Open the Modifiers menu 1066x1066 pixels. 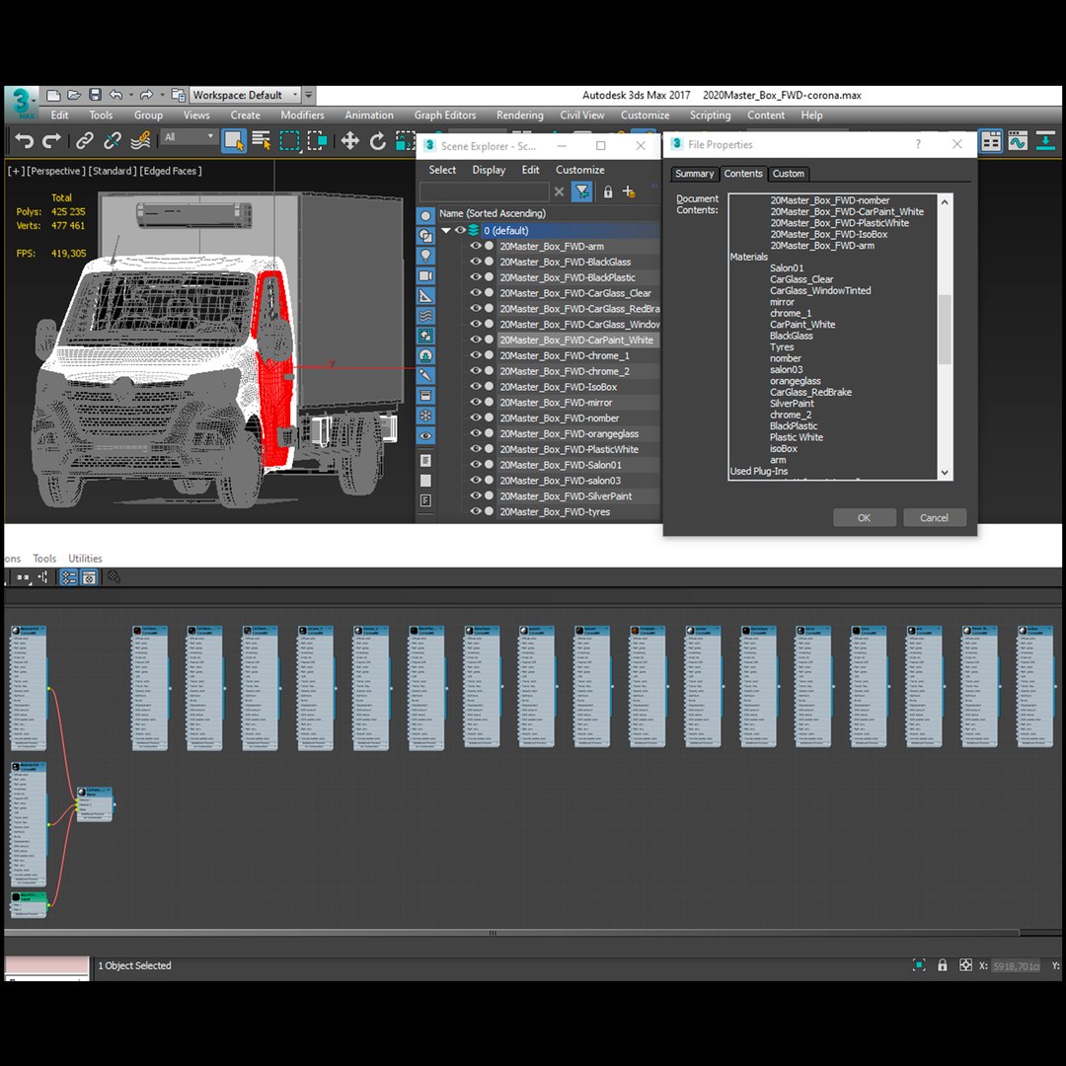pyautogui.click(x=303, y=115)
